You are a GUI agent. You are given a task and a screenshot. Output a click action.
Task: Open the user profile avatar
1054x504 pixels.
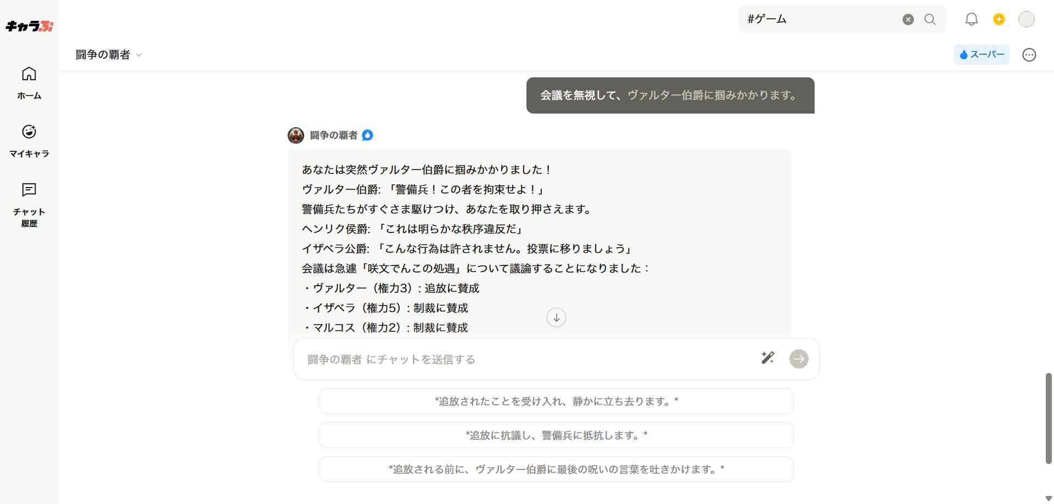[x=1026, y=20]
